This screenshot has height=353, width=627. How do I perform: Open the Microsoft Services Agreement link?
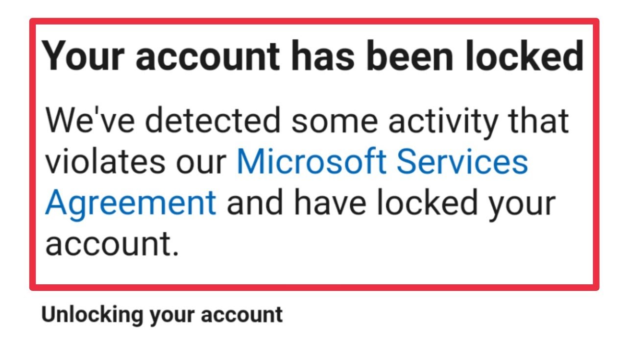382,162
